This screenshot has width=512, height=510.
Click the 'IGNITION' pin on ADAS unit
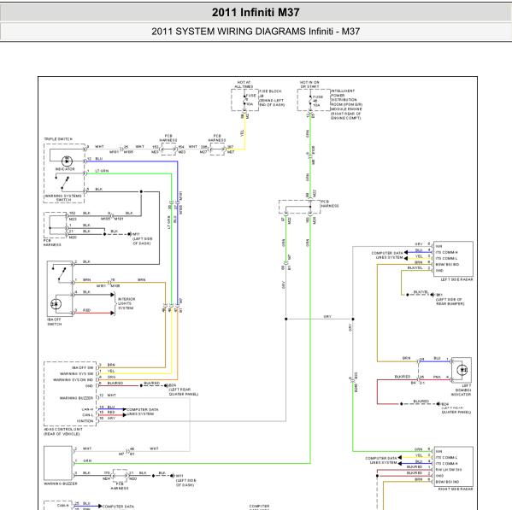point(85,421)
